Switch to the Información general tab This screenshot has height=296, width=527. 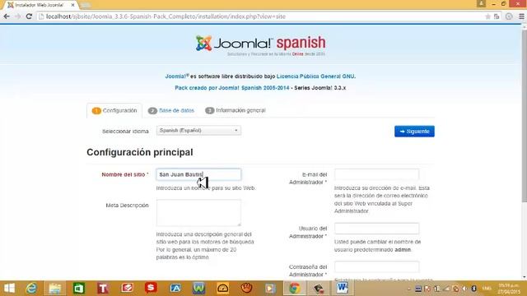pos(236,110)
